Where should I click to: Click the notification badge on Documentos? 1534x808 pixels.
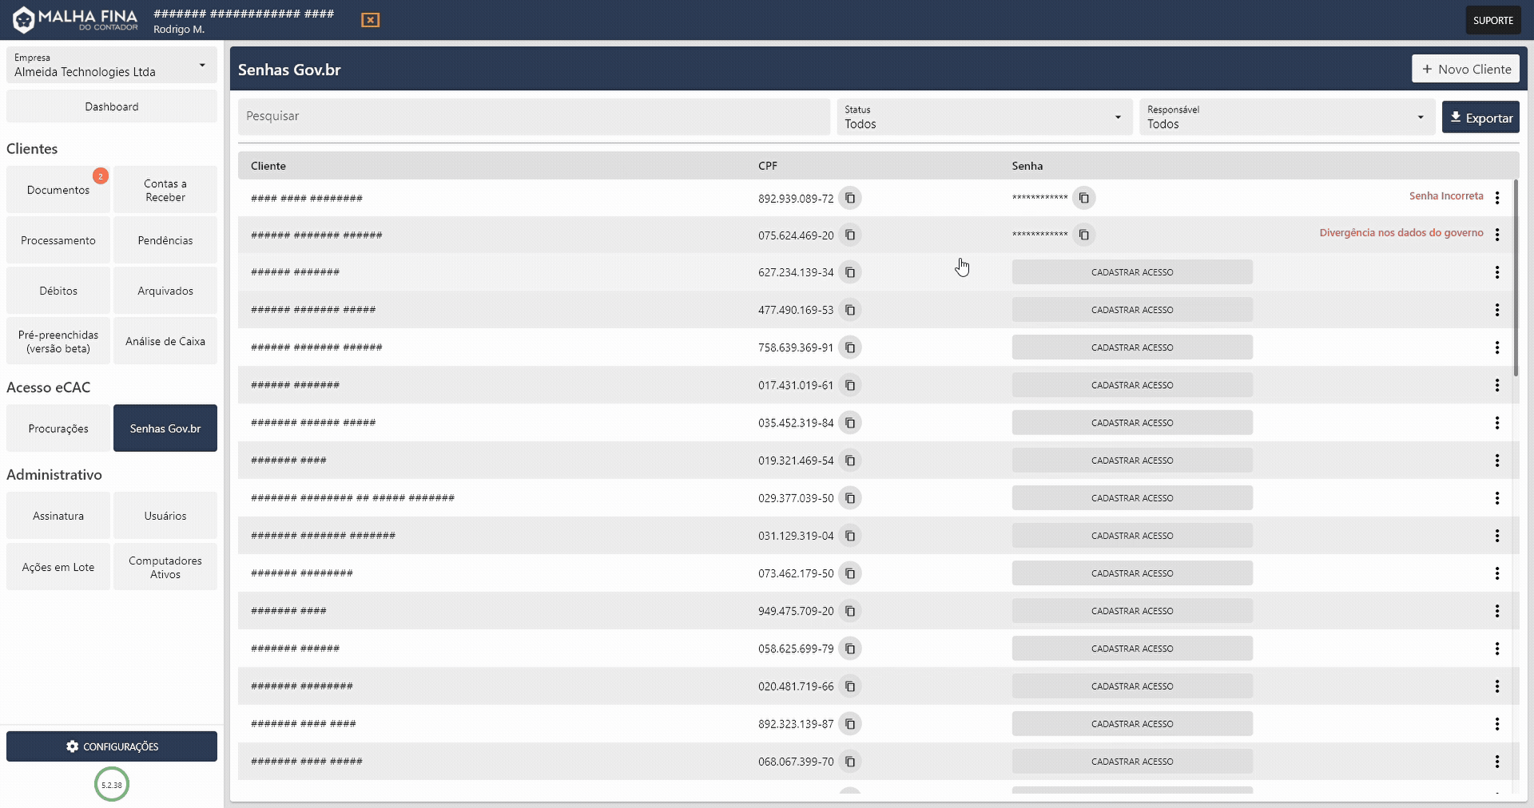[101, 176]
